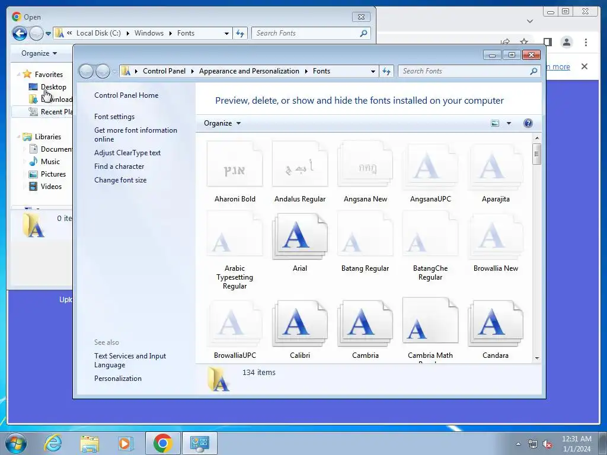Expand the Control Panel breadcrumb arrow
This screenshot has height=455, width=607.
(x=193, y=71)
